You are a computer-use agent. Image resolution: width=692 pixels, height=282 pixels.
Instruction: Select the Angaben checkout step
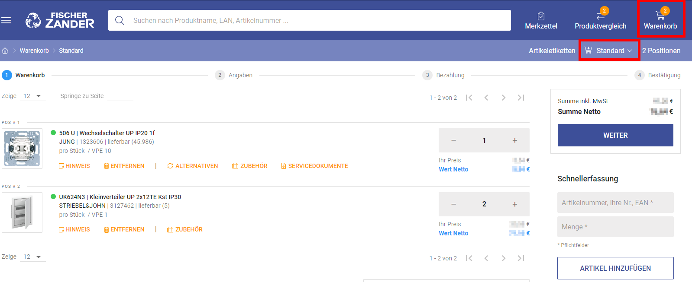click(x=234, y=75)
